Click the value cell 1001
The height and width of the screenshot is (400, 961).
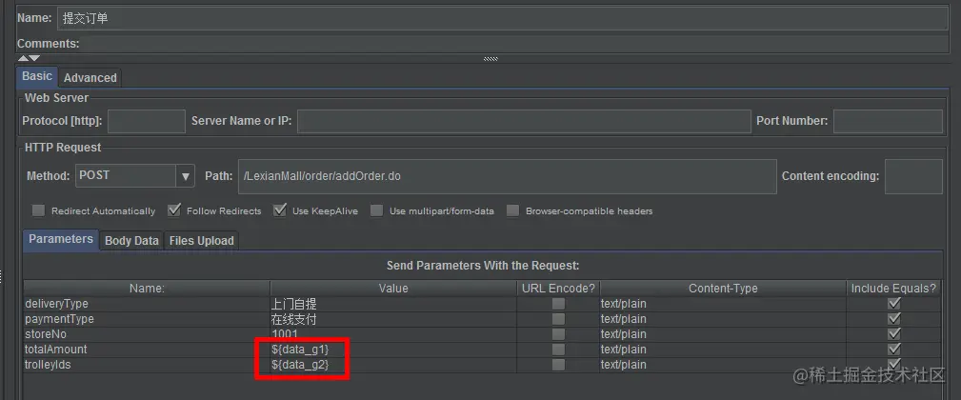[x=393, y=334]
